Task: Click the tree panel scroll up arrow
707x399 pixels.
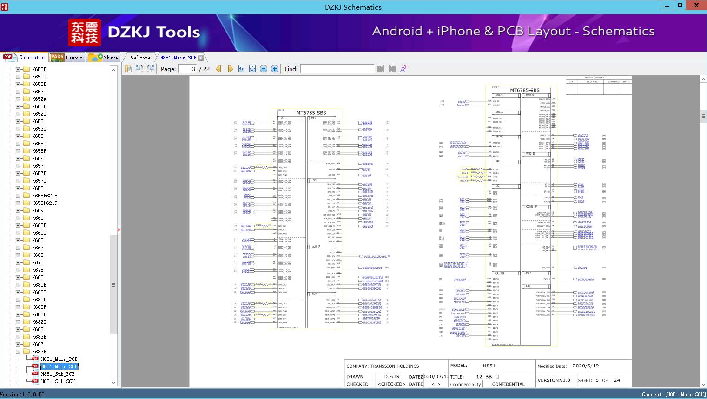Action: pyautogui.click(x=113, y=70)
